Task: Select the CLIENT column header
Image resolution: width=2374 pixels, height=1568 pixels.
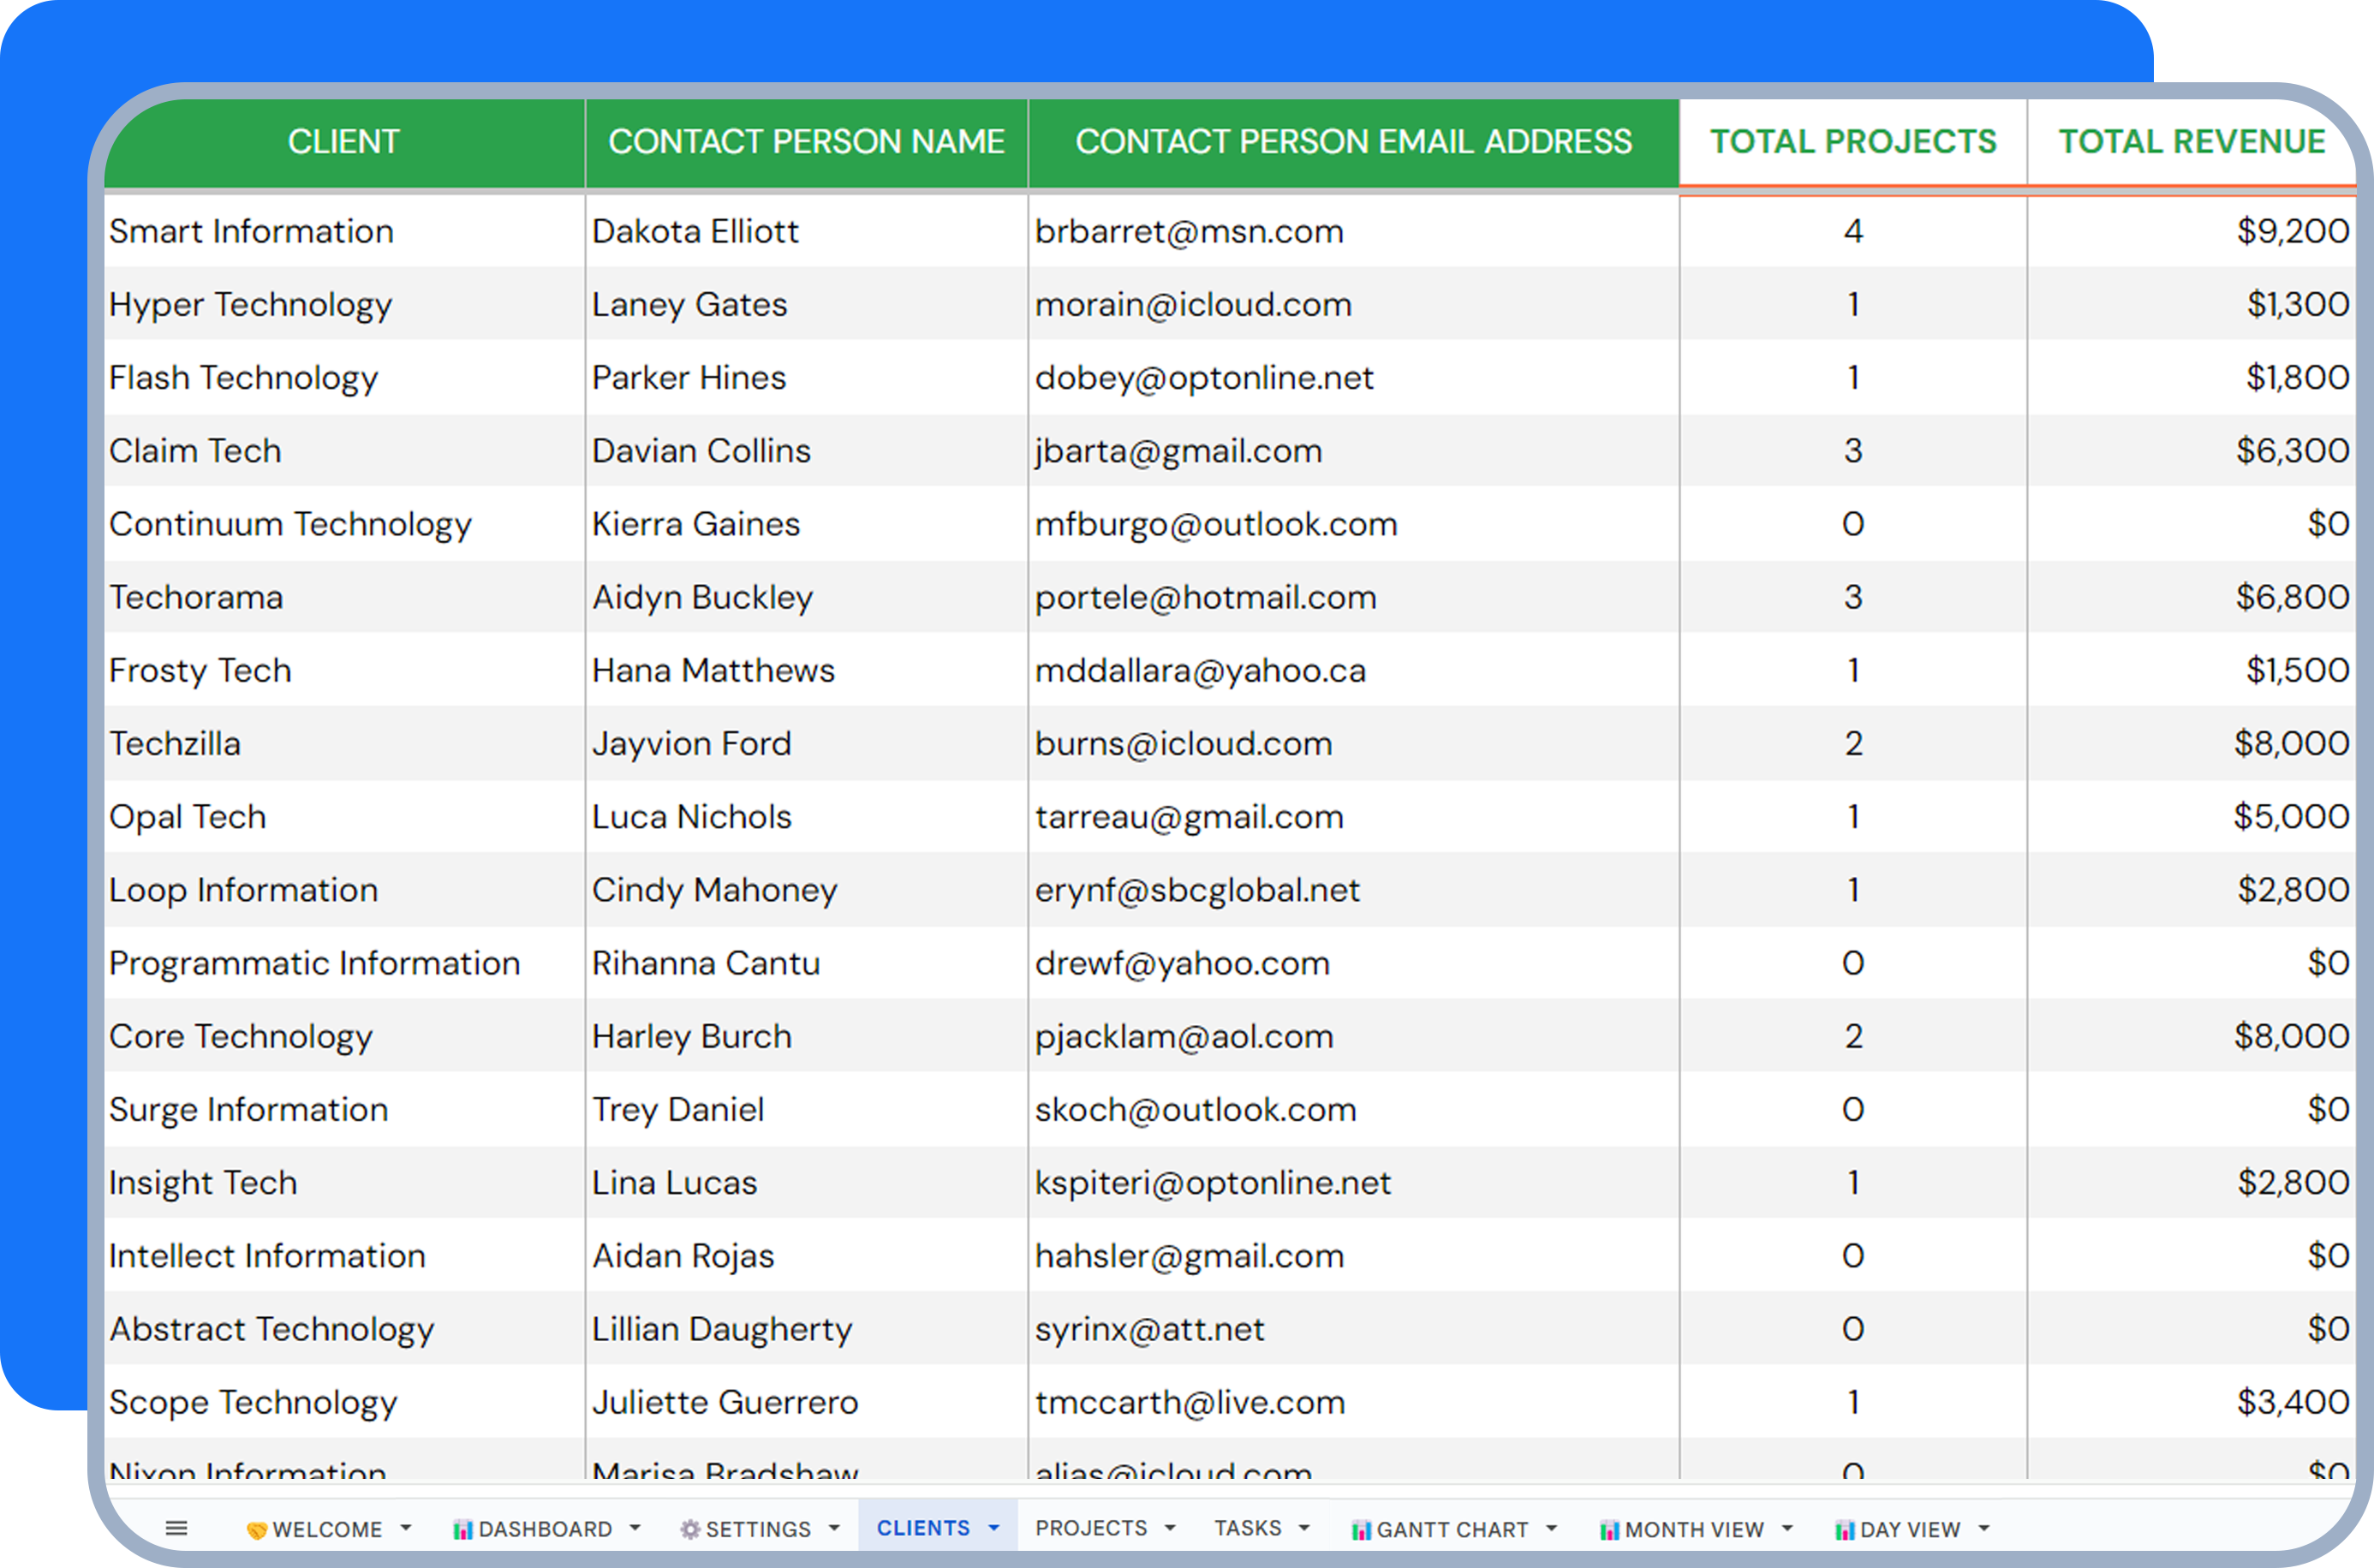Action: (x=344, y=142)
